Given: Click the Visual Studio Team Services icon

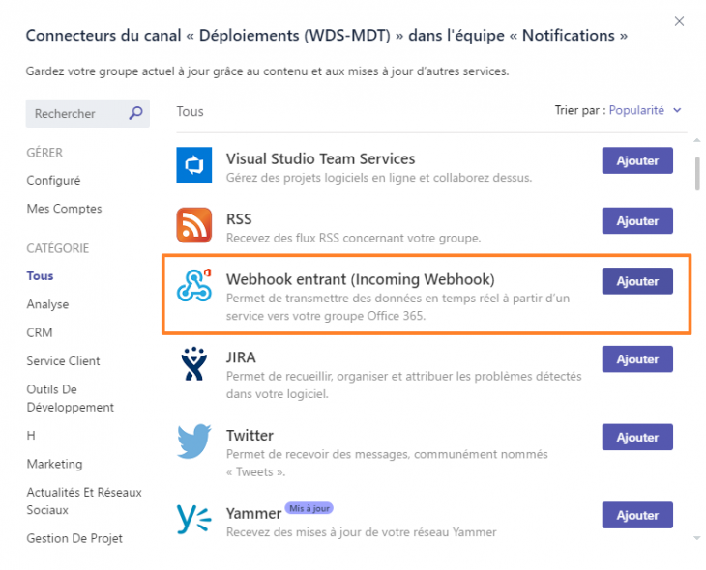Looking at the screenshot, I should [x=194, y=164].
